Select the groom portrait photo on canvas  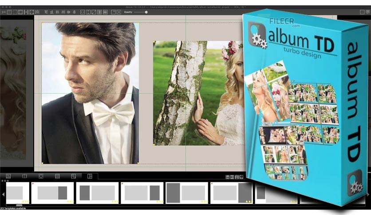click(x=90, y=93)
